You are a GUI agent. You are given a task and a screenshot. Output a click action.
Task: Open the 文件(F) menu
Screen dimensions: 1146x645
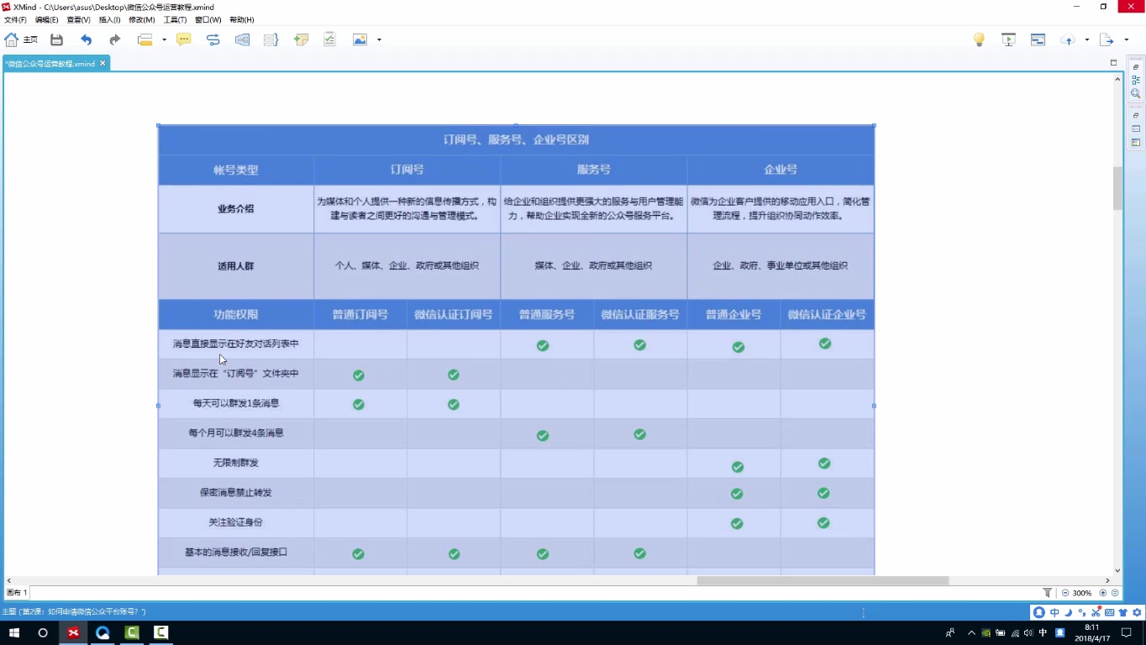[x=15, y=19]
